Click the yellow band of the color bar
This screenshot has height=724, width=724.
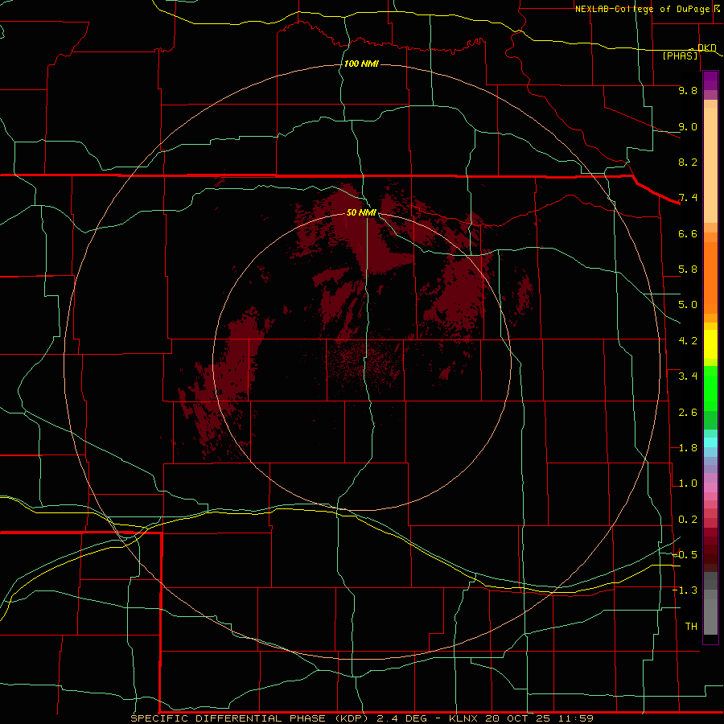point(710,344)
